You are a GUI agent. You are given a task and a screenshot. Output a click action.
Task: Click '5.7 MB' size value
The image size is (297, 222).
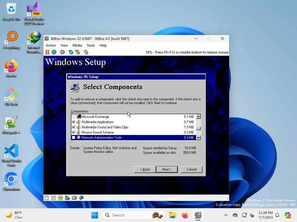tap(189, 117)
